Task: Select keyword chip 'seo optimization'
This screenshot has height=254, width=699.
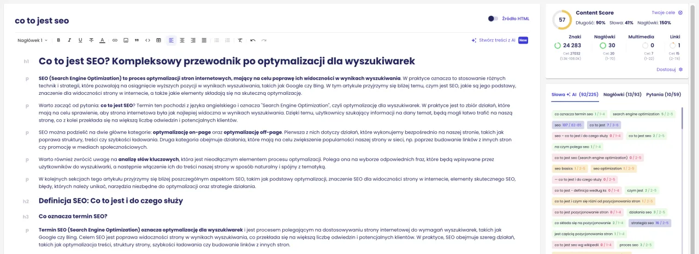Action: (x=614, y=168)
